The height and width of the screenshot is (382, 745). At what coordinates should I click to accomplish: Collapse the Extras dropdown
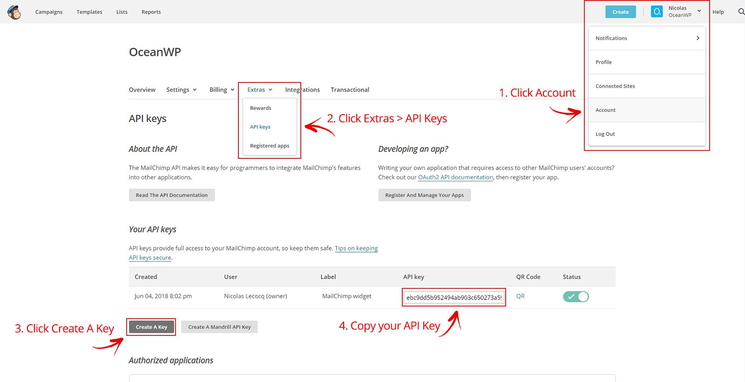tap(260, 90)
